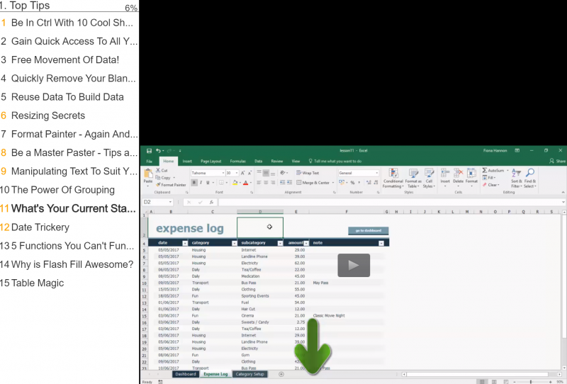567x384 pixels.
Task: Open the subcategory column filter dropdown
Action: pyautogui.click(x=280, y=243)
